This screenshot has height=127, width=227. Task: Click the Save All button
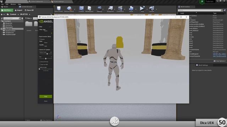point(29,10)
